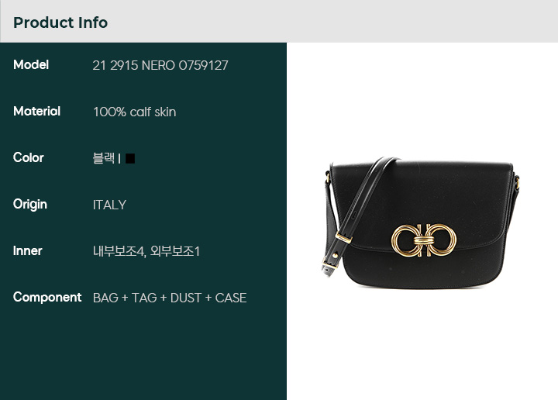Click the black color swatch square

click(130, 158)
